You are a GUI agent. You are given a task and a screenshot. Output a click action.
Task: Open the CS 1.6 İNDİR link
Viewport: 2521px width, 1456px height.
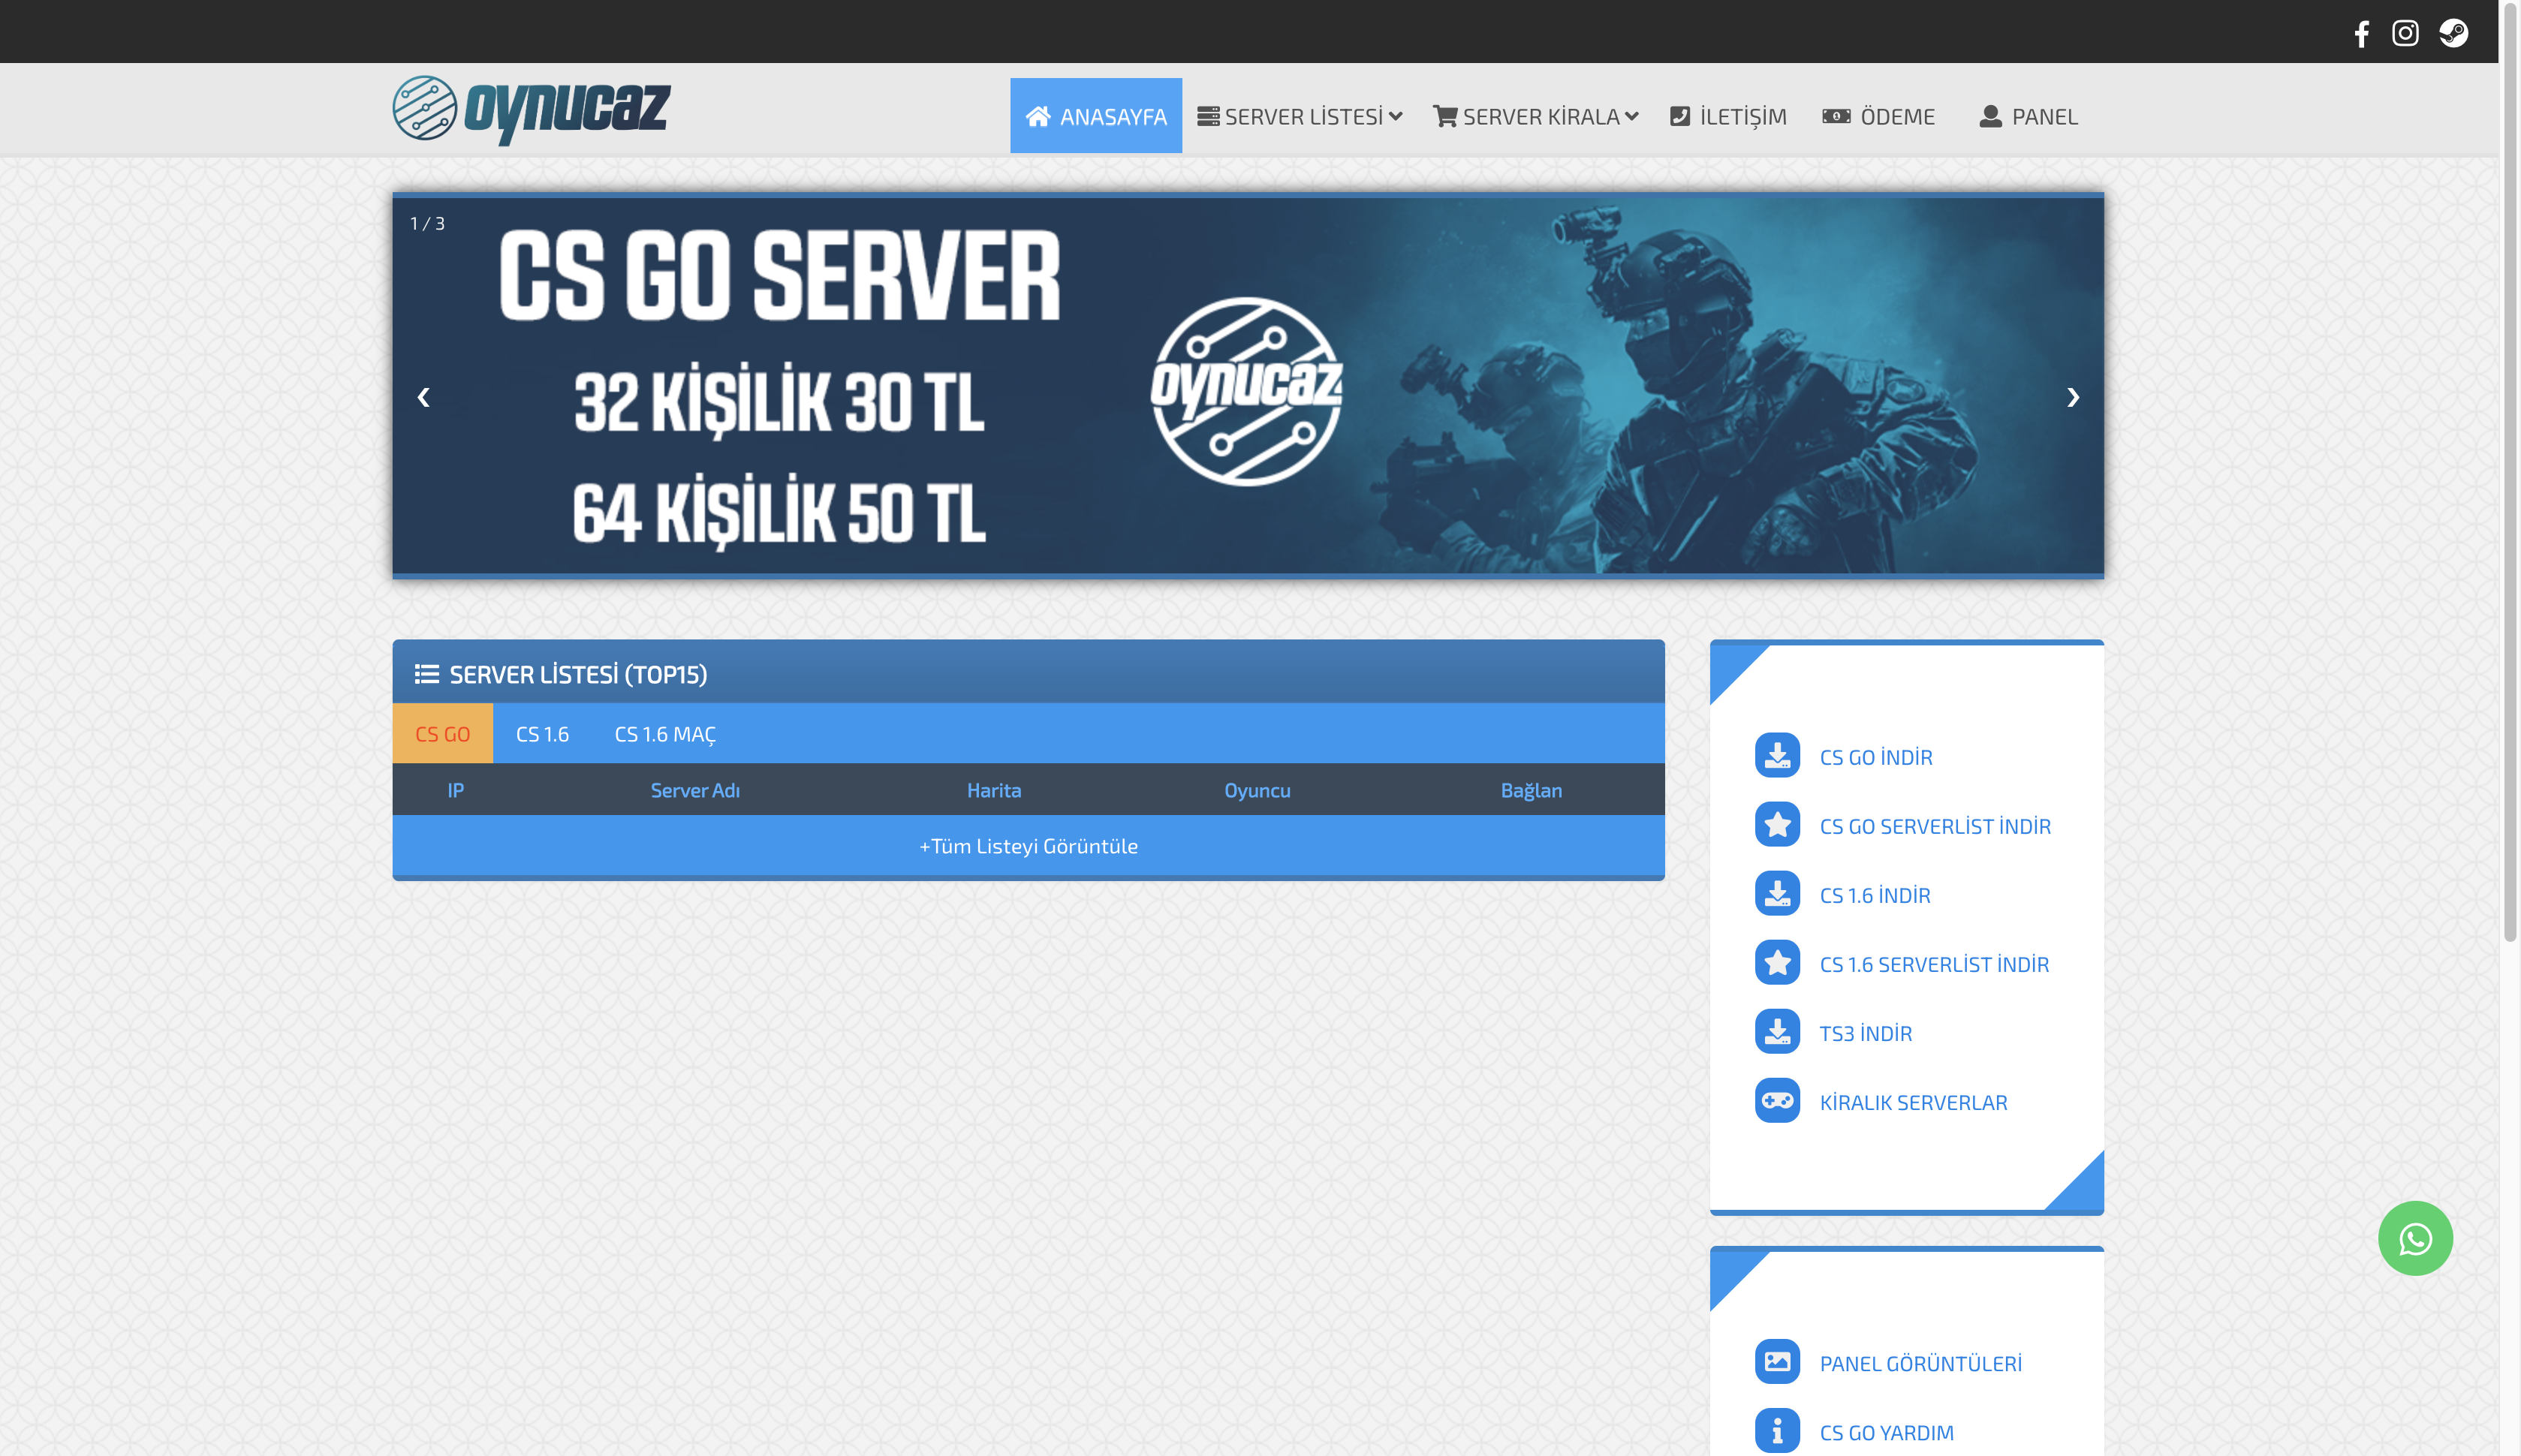point(1875,895)
